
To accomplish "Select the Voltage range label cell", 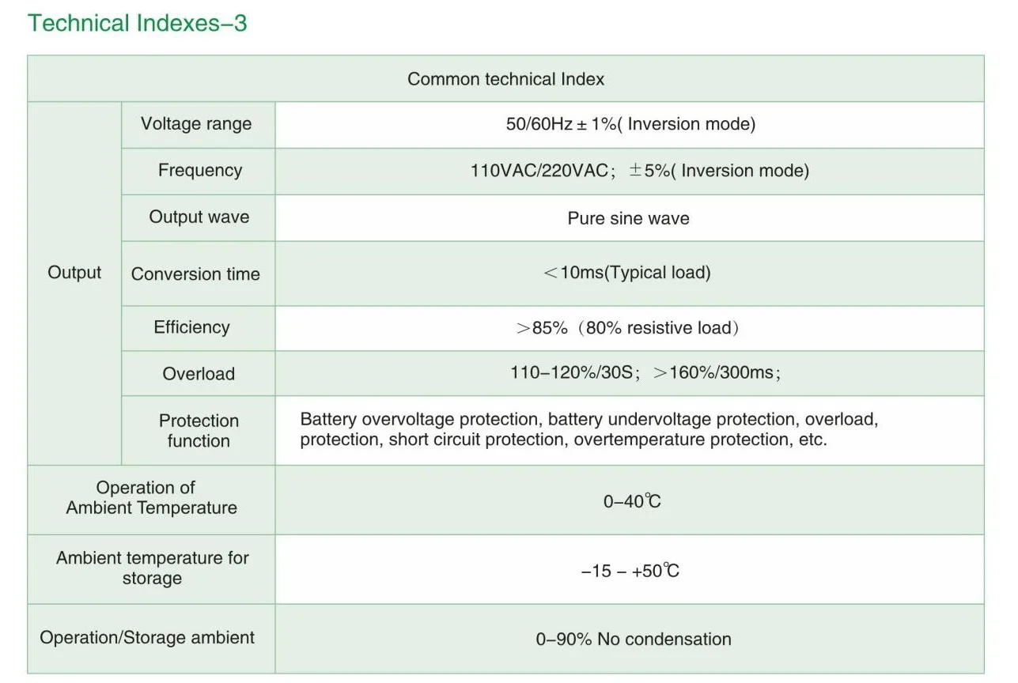I will (x=196, y=124).
